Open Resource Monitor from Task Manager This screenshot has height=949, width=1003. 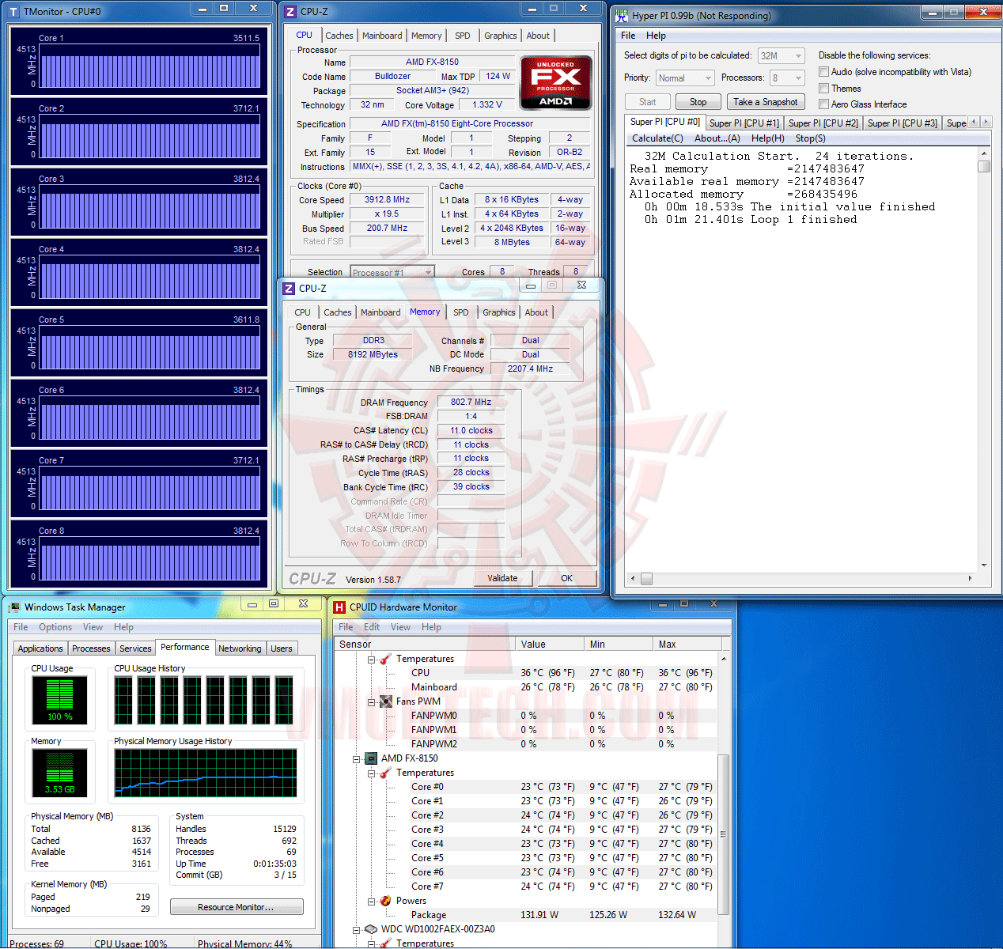(x=236, y=907)
